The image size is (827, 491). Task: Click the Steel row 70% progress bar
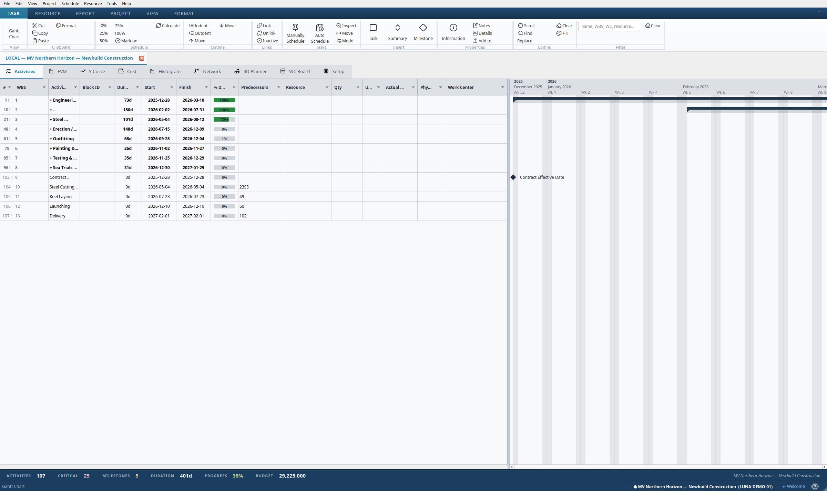[x=224, y=119]
